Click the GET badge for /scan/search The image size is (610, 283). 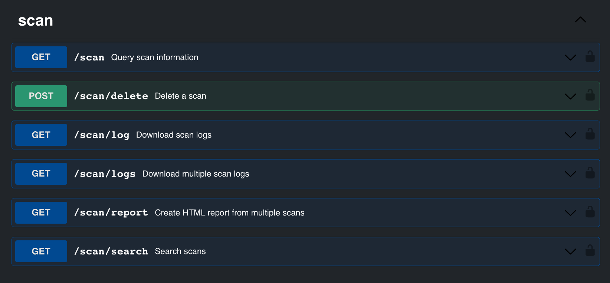[x=41, y=251]
